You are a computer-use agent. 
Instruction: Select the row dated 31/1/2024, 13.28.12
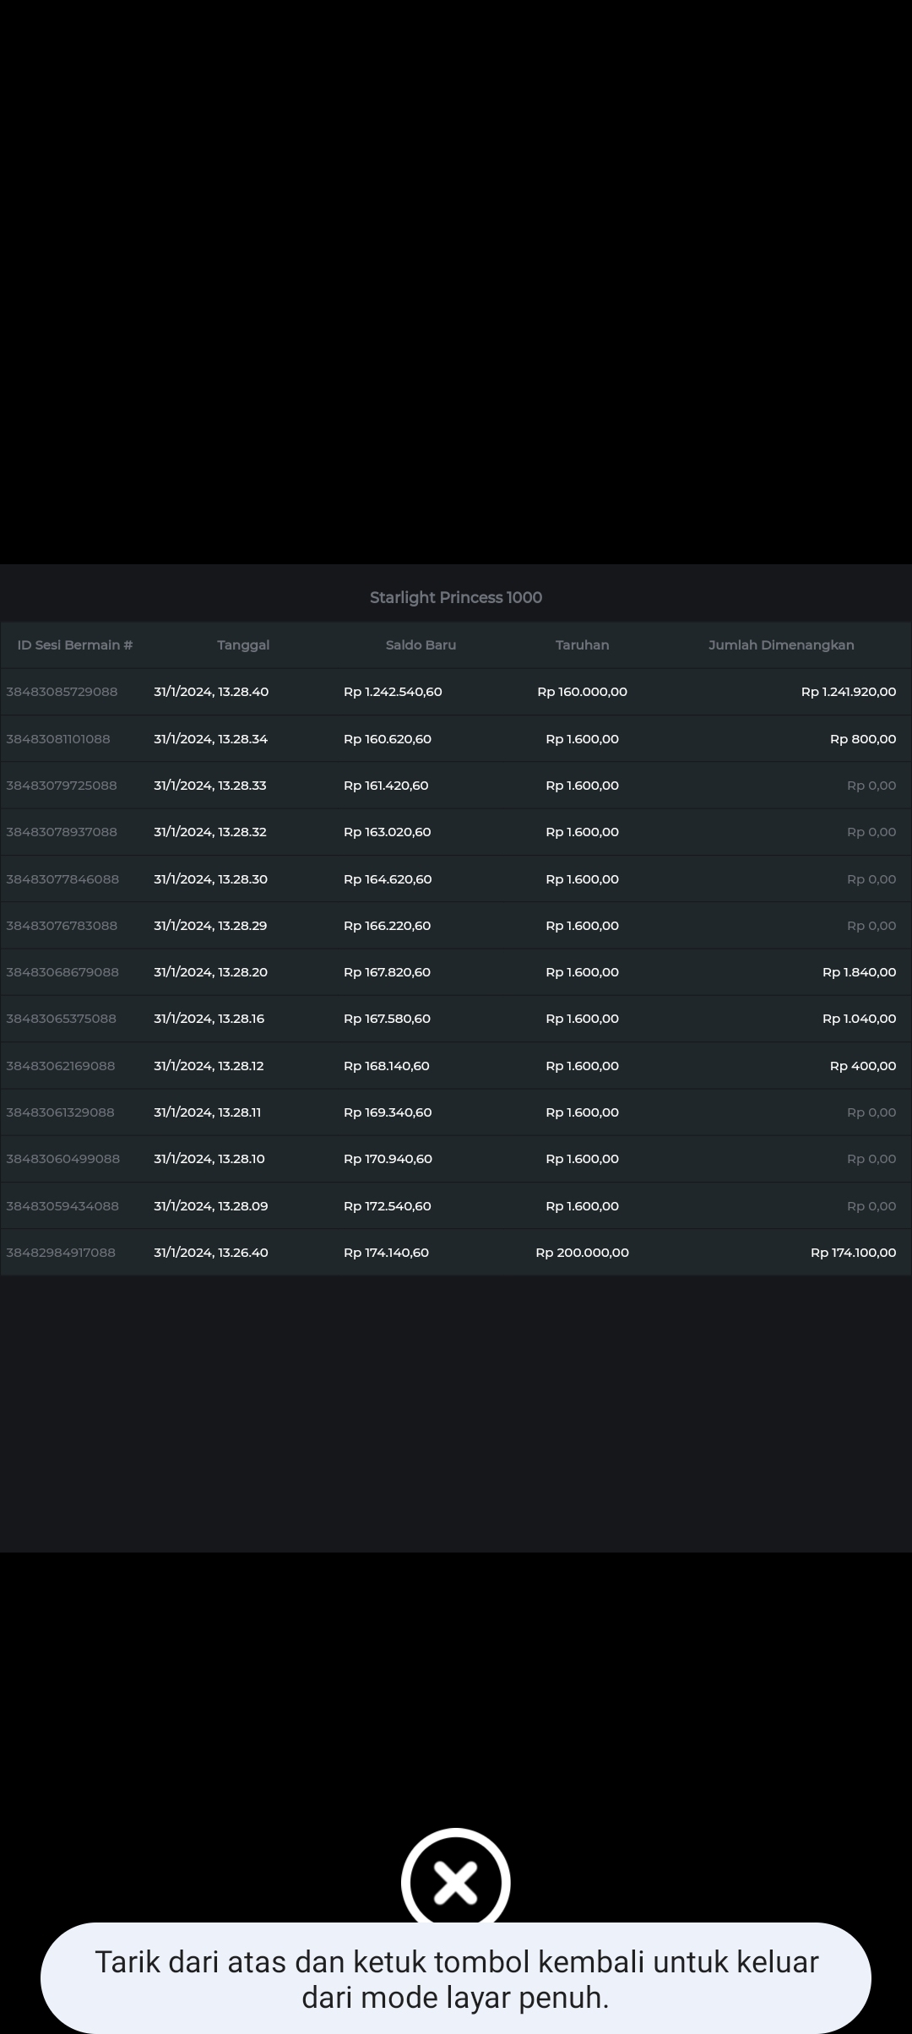(209, 1066)
